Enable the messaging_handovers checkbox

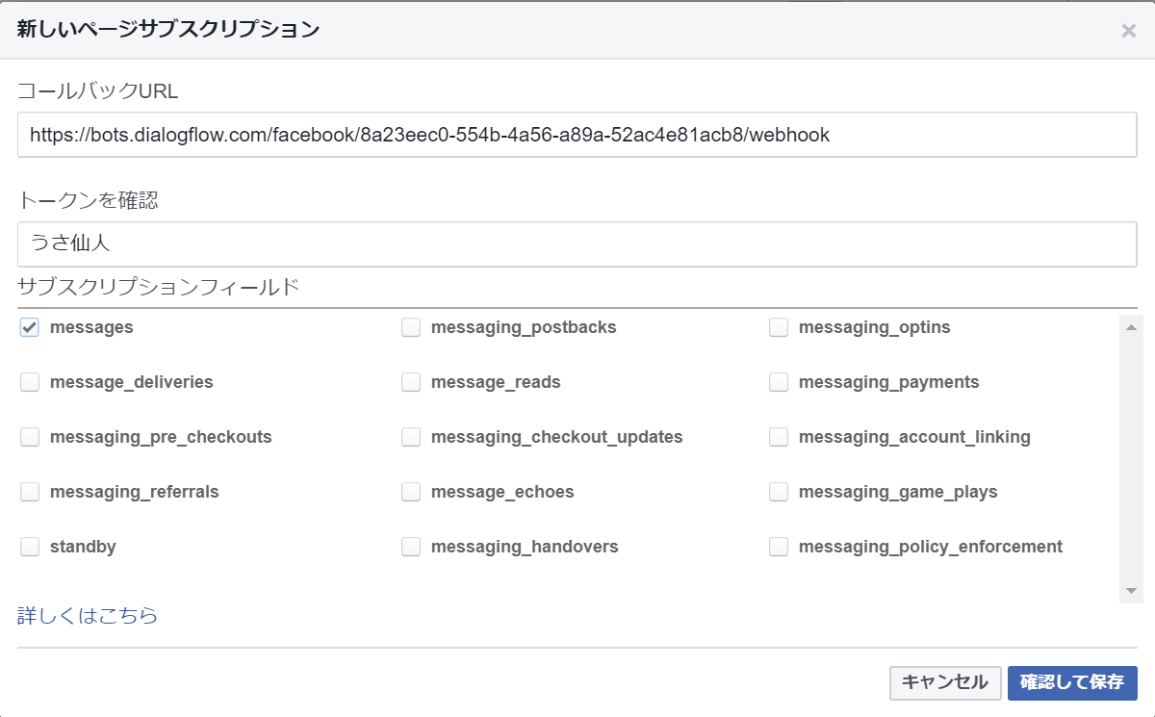point(411,547)
